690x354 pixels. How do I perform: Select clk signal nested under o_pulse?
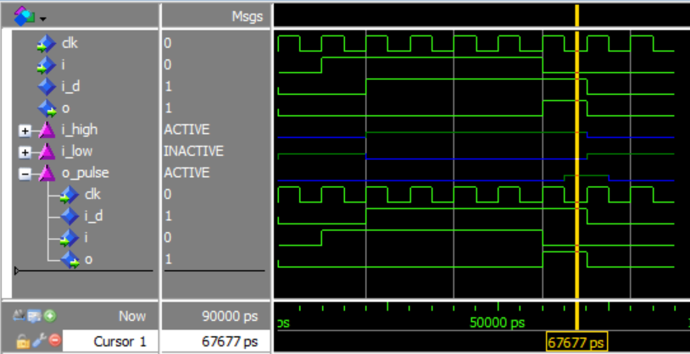click(x=93, y=195)
